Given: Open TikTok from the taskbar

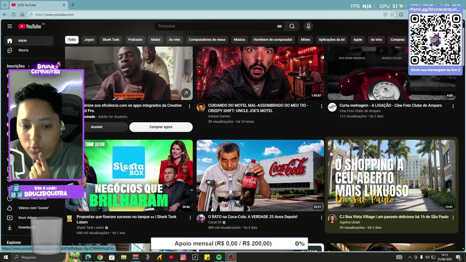Looking at the screenshot, I should (x=195, y=257).
